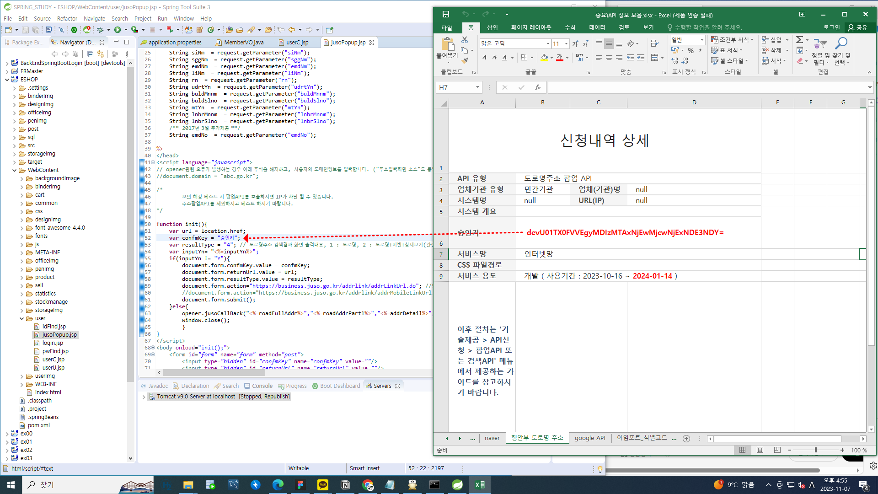
Task: Click the AutoSum sigma icon
Action: tap(799, 40)
